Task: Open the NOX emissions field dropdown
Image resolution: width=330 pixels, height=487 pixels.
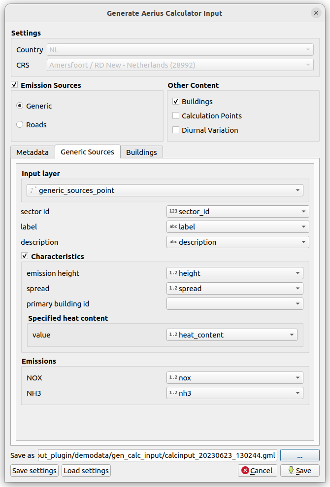Action: click(235, 378)
